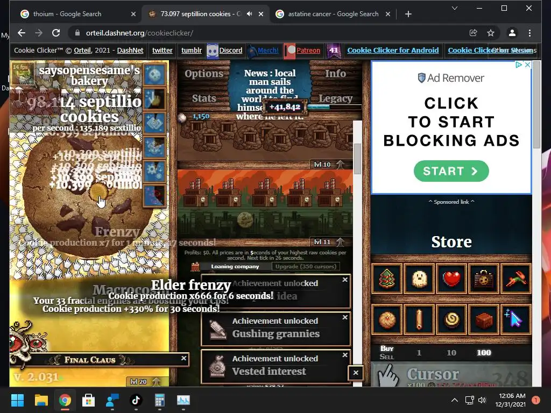
Task: Open the green 14 fps season icon
Action: tap(23, 73)
